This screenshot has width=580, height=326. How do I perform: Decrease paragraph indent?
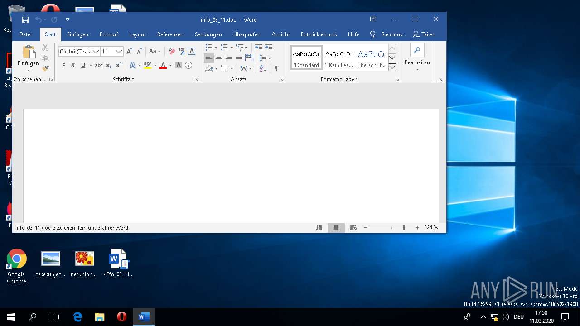tap(259, 48)
